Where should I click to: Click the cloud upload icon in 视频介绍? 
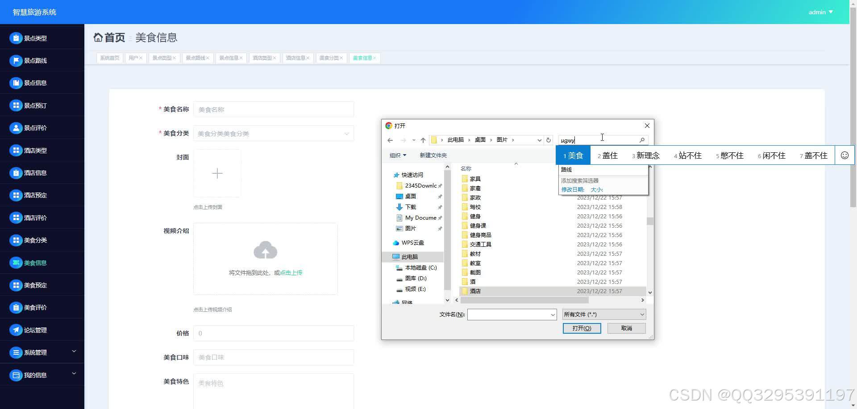pos(266,250)
